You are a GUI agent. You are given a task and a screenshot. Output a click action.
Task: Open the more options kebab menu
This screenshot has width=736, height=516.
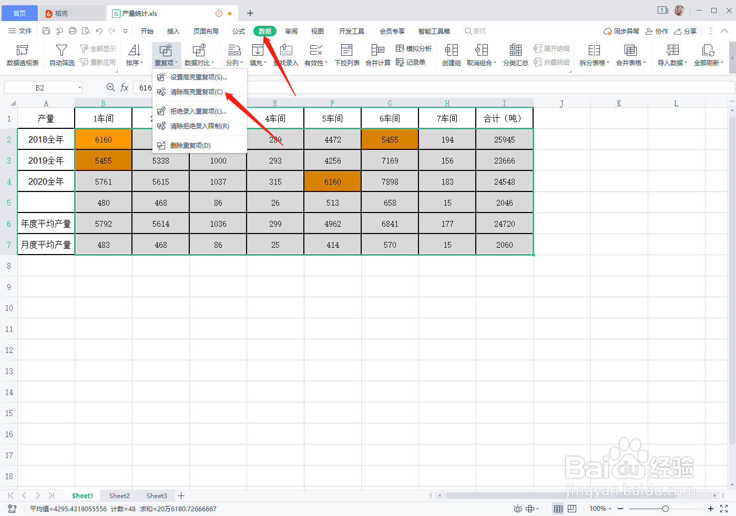coord(711,31)
